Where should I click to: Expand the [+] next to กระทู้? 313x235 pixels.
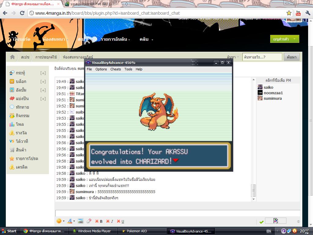pyautogui.click(x=43, y=73)
